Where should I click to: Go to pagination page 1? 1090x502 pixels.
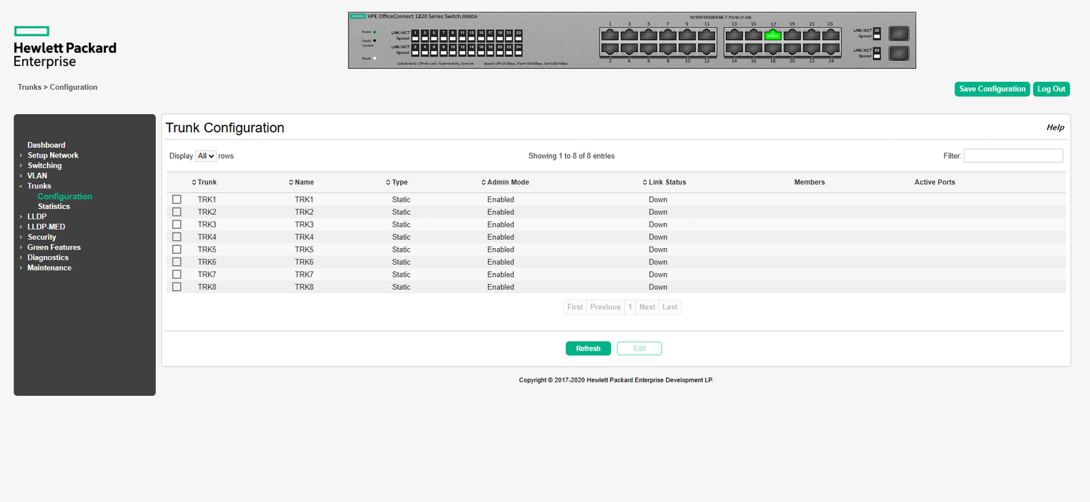(630, 307)
